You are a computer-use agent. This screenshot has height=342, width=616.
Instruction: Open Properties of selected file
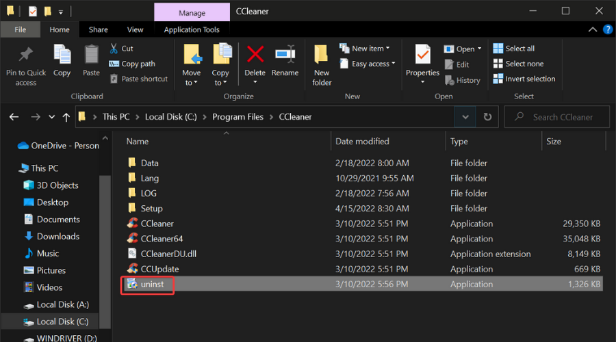pos(423,65)
